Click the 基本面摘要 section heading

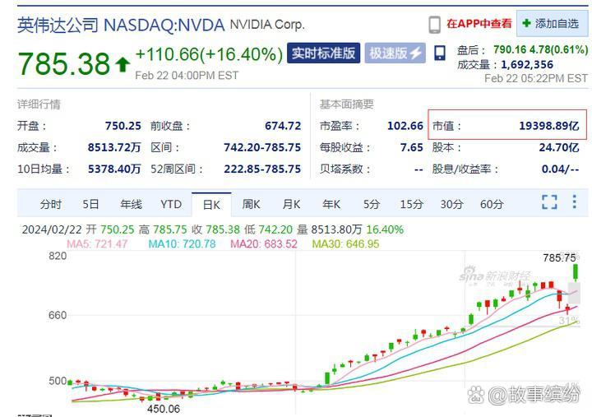coord(347,104)
